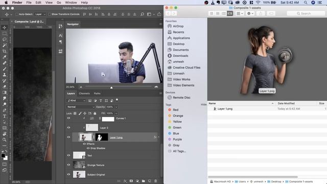
Task: Enable Show Transform Controls checkbox
Action: coord(50,14)
